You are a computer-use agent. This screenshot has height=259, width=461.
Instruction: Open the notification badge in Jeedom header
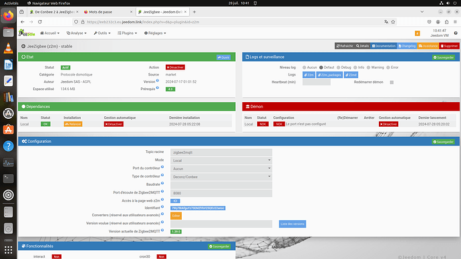click(417, 33)
